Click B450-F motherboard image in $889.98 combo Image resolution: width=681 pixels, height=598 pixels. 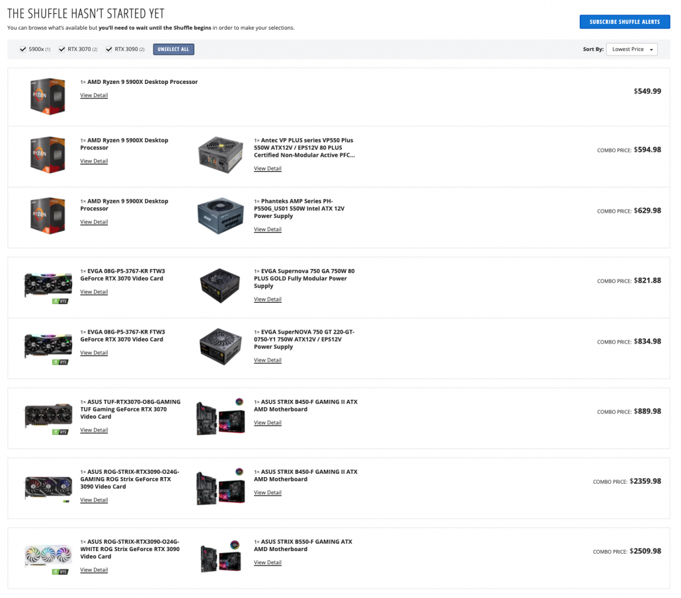coord(221,416)
